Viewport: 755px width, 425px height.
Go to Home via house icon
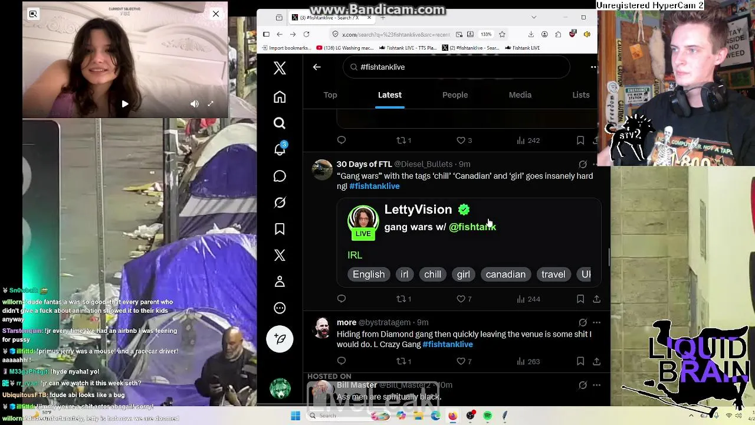pyautogui.click(x=280, y=97)
